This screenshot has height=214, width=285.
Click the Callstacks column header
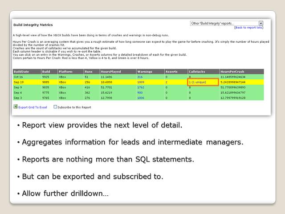[x=198, y=71]
